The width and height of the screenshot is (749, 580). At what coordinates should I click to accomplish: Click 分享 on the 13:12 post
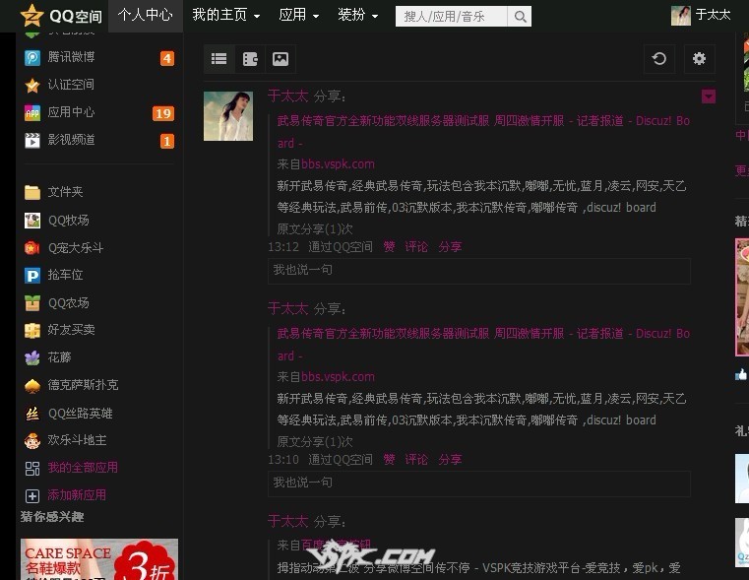click(450, 246)
